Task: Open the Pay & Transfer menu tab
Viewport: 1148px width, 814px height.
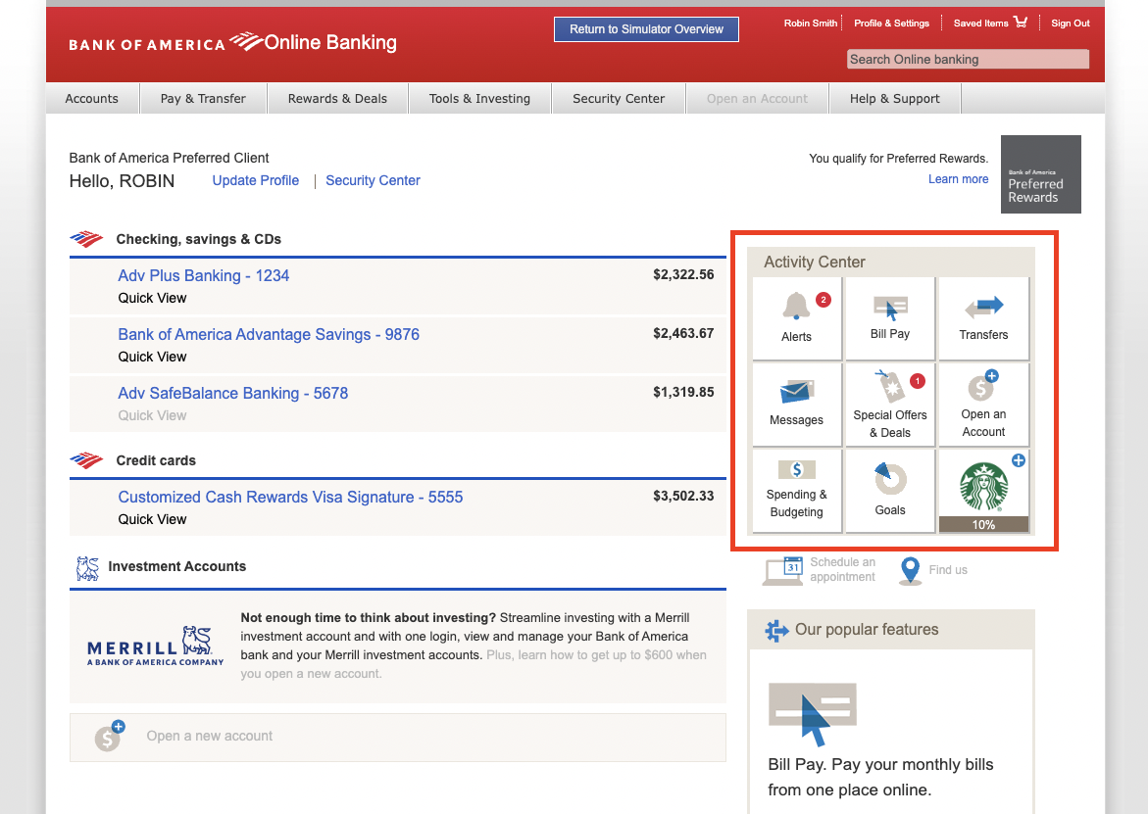Action: pos(203,99)
